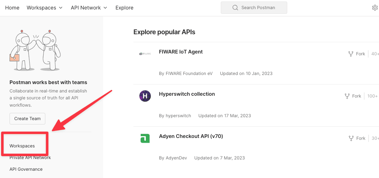Click 'Updated on 7 Mar, 2023' text
This screenshot has height=178, width=379.
point(220,158)
